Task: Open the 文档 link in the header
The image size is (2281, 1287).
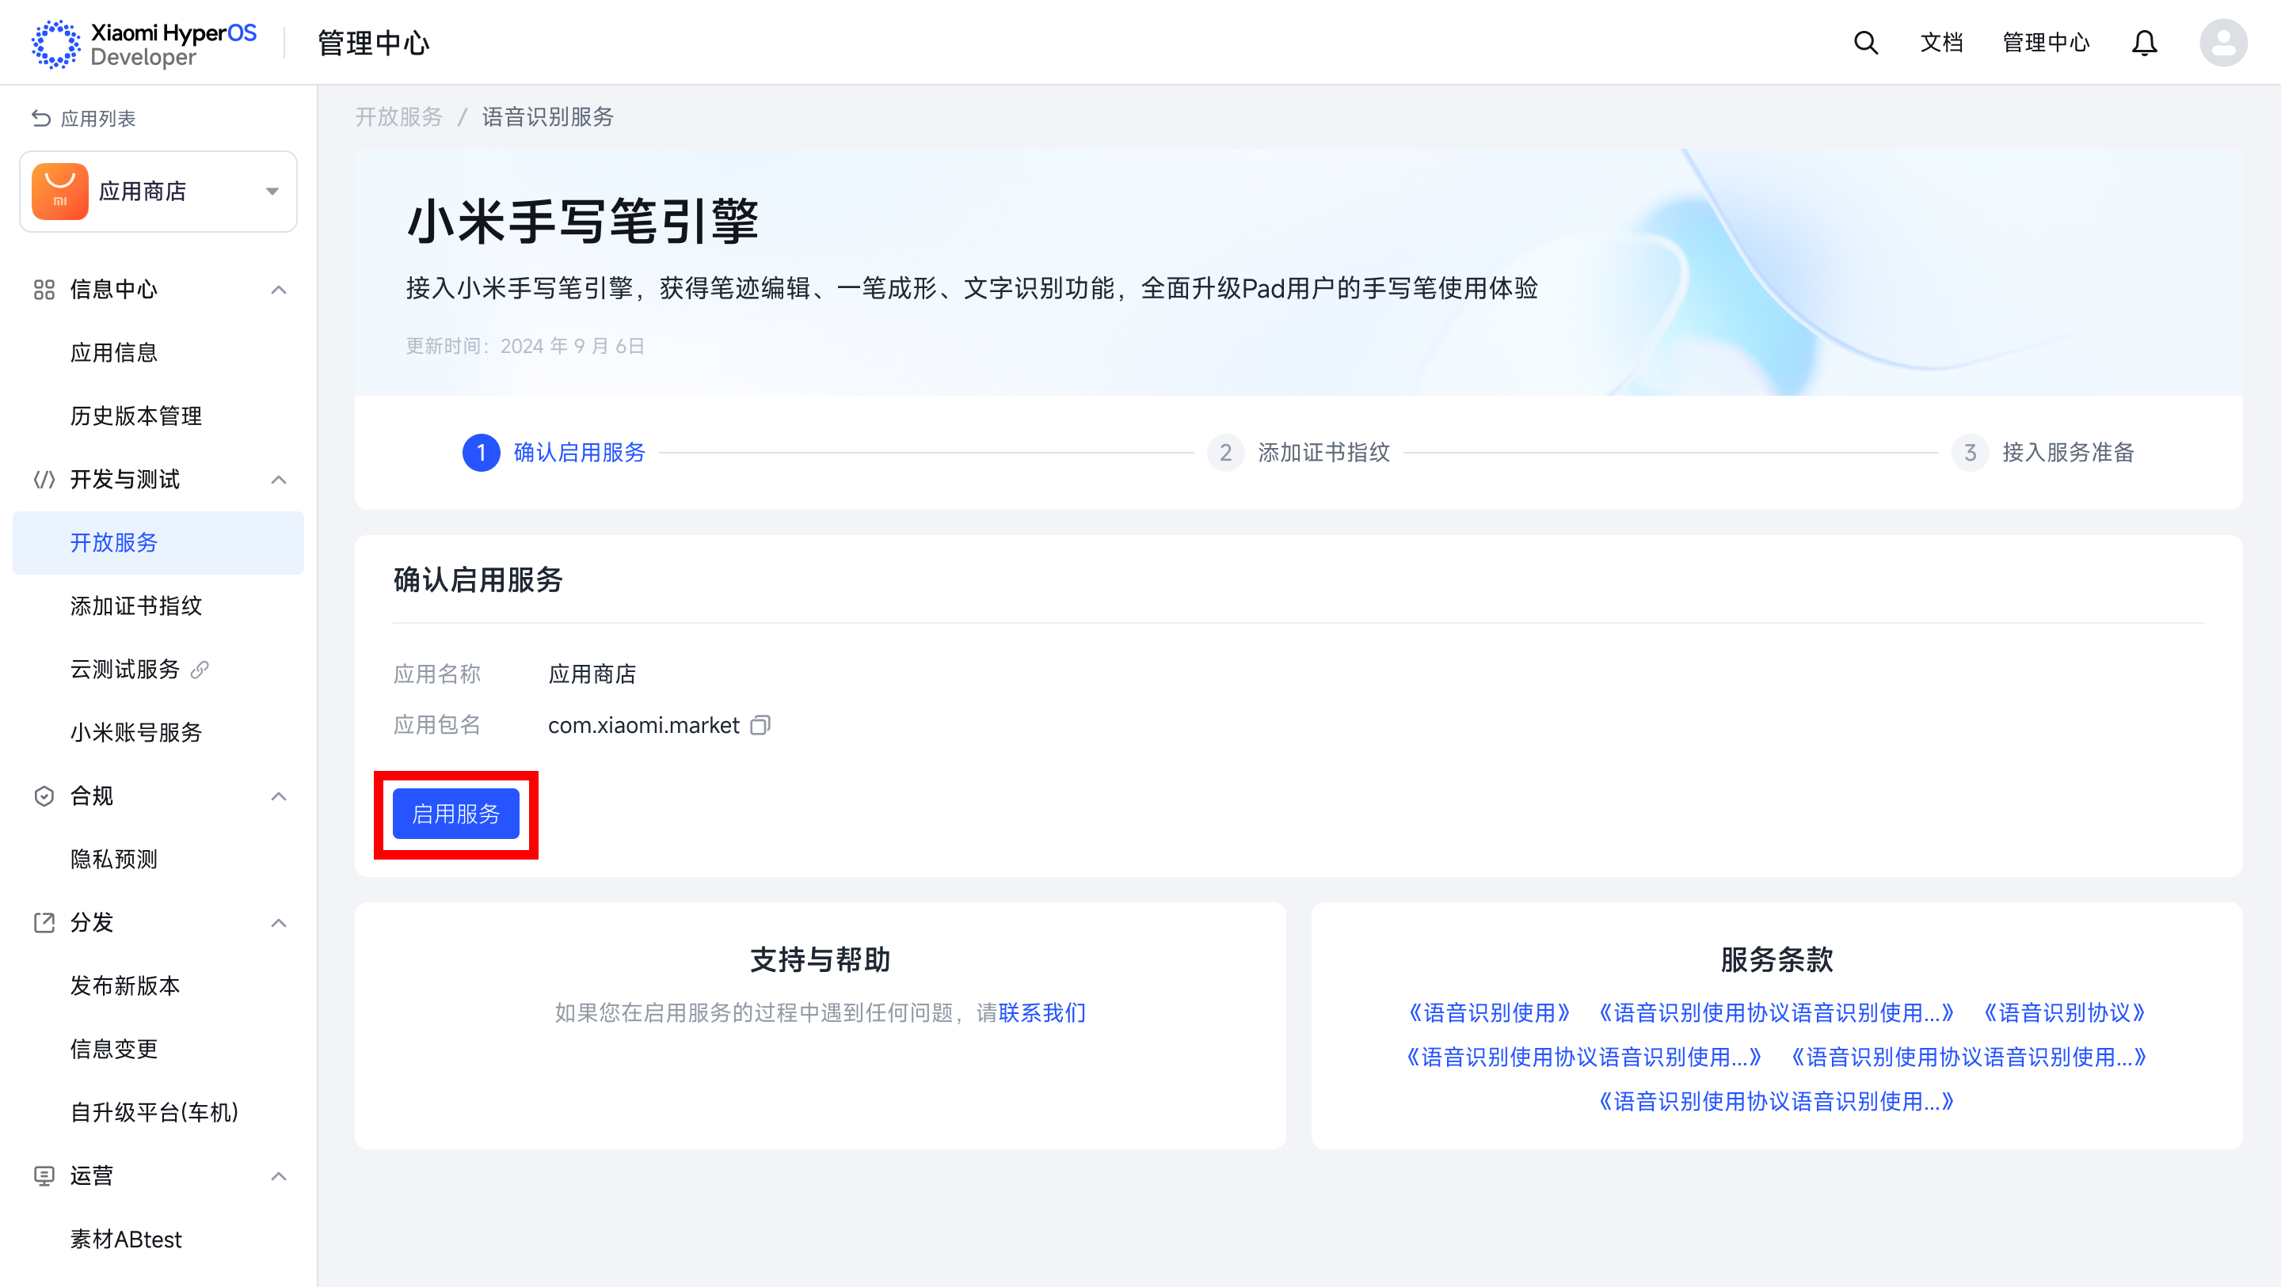Action: pos(1941,43)
